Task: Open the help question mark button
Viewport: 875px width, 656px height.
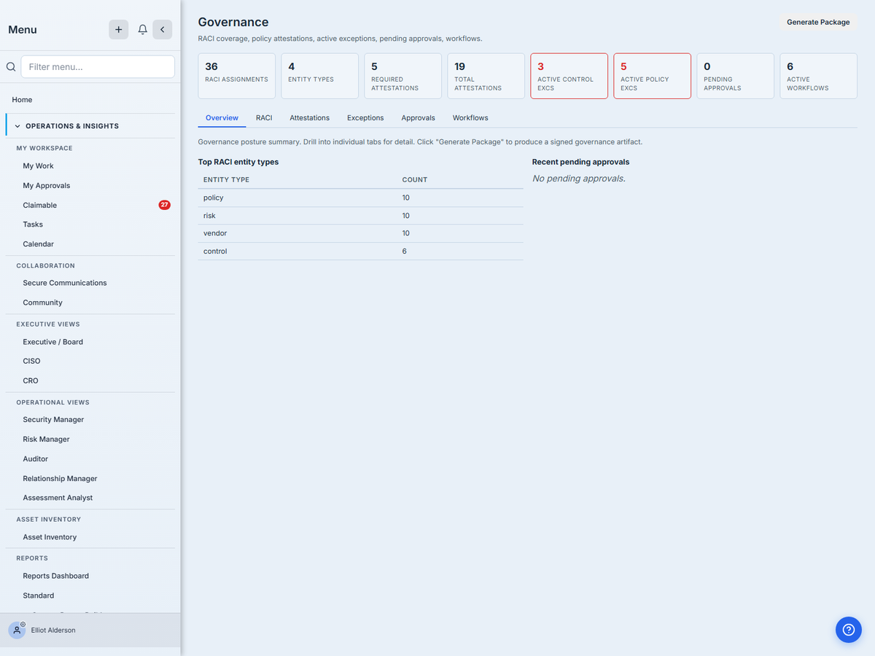Action: [848, 630]
